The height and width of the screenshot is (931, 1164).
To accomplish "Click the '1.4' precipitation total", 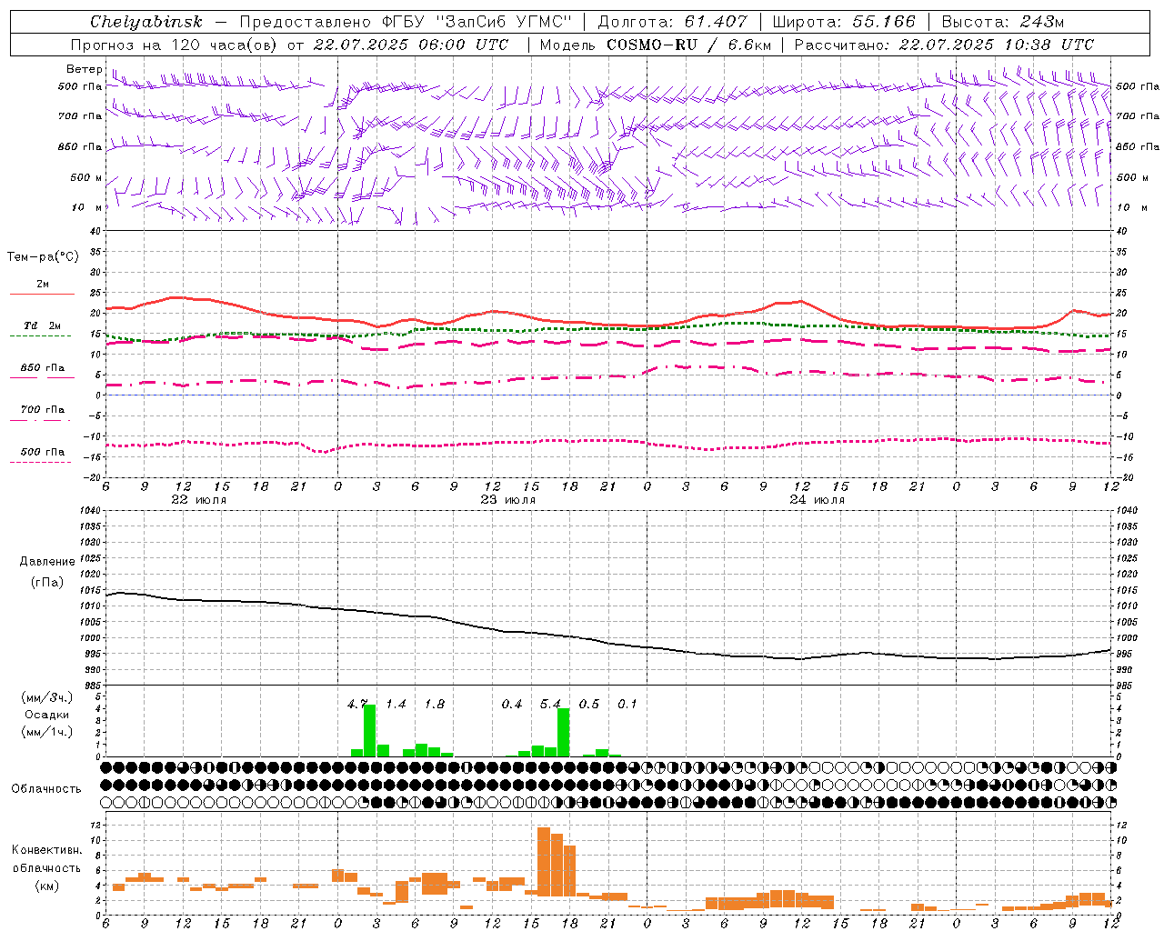I will [396, 704].
